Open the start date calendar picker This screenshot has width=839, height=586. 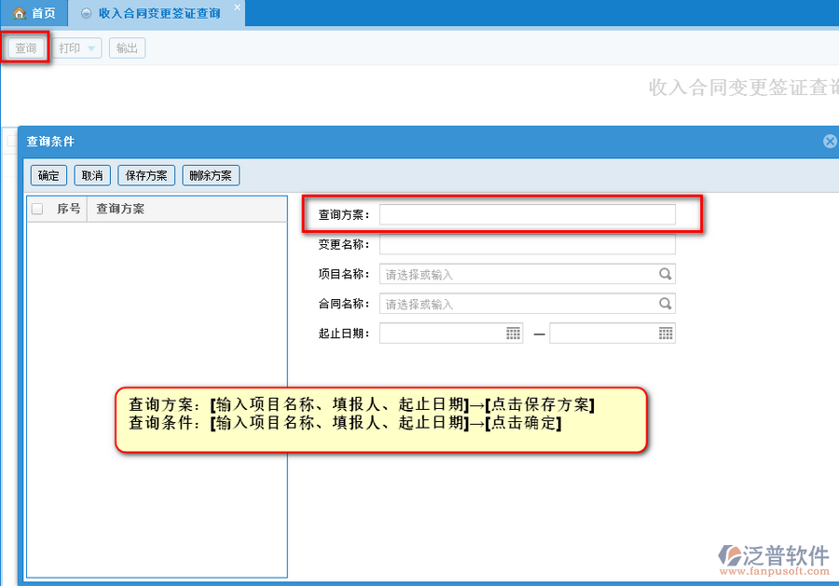[514, 334]
